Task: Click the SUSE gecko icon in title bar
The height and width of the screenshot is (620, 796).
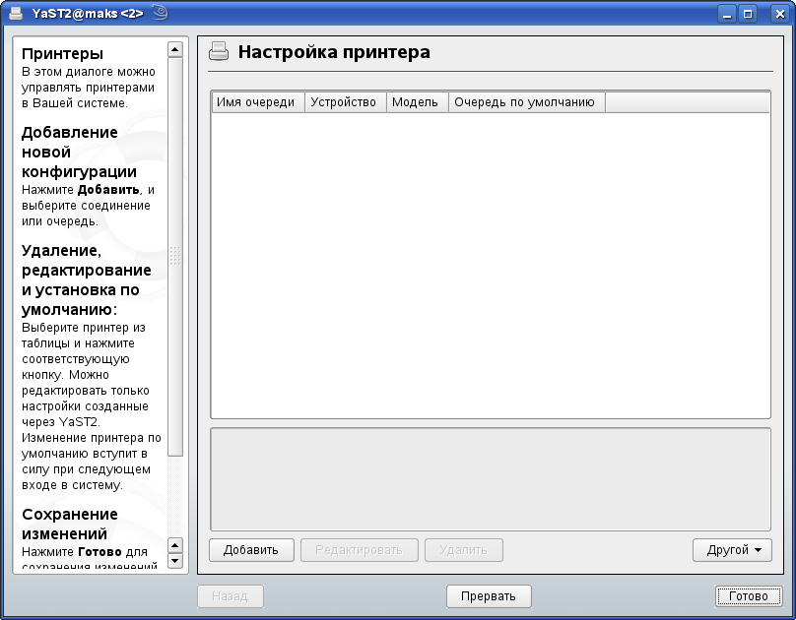Action: pos(160,14)
